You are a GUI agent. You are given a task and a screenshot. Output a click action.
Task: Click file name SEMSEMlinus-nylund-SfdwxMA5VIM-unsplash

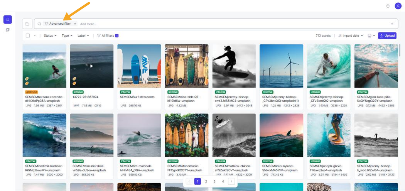[x=280, y=168]
